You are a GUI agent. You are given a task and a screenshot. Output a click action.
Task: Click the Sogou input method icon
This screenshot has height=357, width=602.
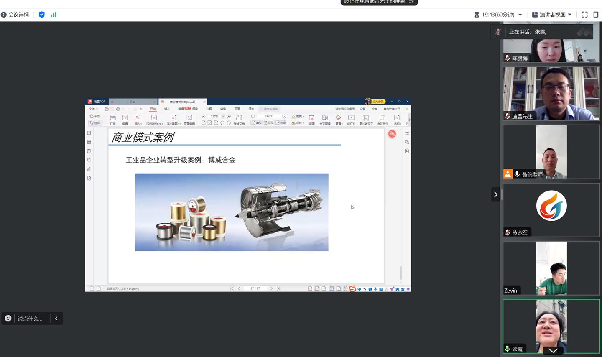tap(352, 288)
